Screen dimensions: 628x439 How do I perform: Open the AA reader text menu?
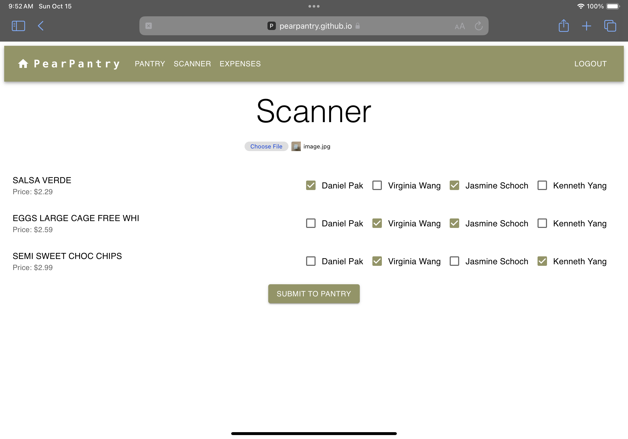tap(459, 26)
